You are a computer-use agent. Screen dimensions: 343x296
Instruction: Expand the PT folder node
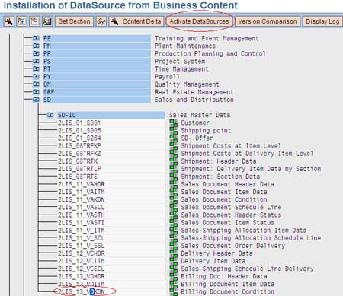[36, 68]
